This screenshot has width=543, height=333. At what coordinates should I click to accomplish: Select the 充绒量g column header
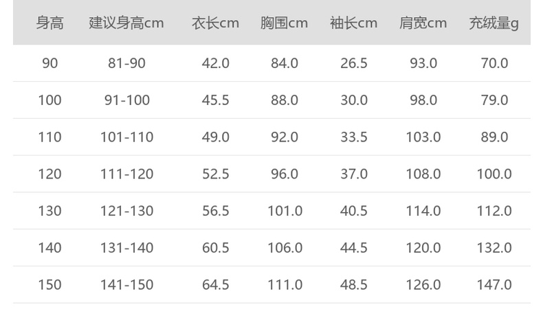(x=494, y=23)
